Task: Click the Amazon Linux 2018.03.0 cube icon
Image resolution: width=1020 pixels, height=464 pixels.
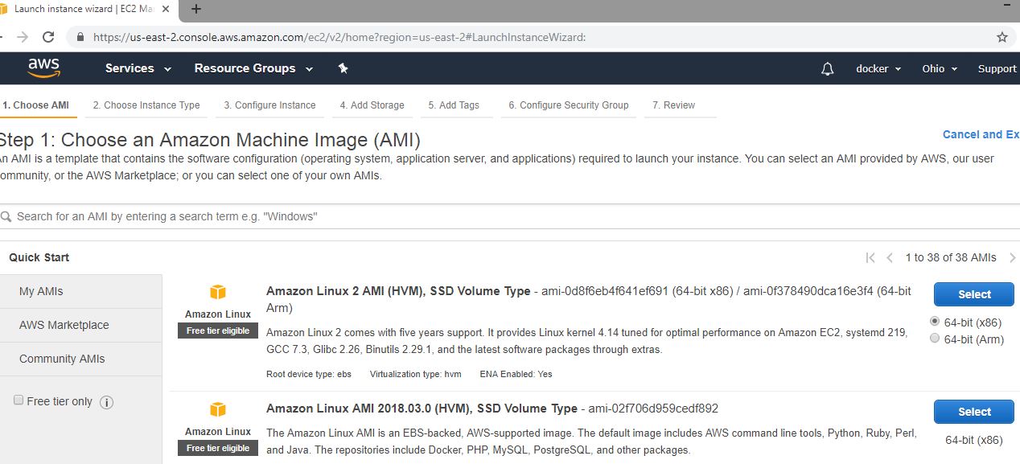Action: 218,410
